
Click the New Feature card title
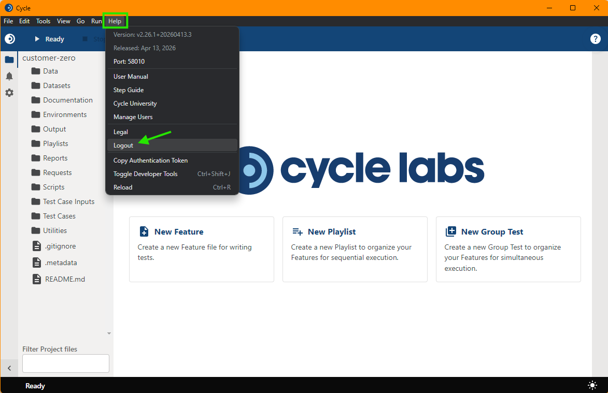[x=179, y=231]
